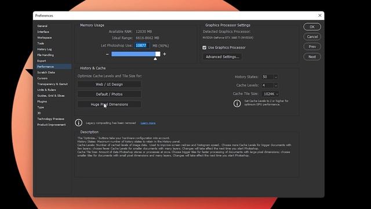371x209 pixels.
Task: Select Cursors category
Action: [42, 78]
